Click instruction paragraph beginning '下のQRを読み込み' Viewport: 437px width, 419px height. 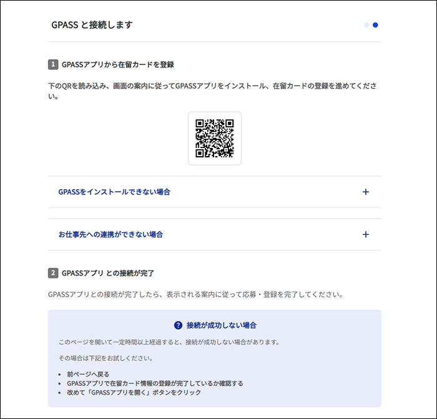coord(212,91)
